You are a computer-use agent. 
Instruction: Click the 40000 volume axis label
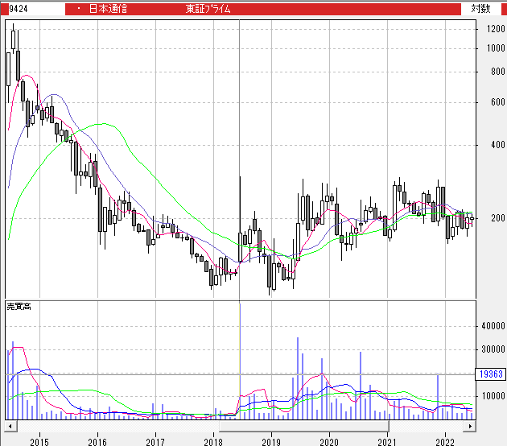(x=493, y=326)
